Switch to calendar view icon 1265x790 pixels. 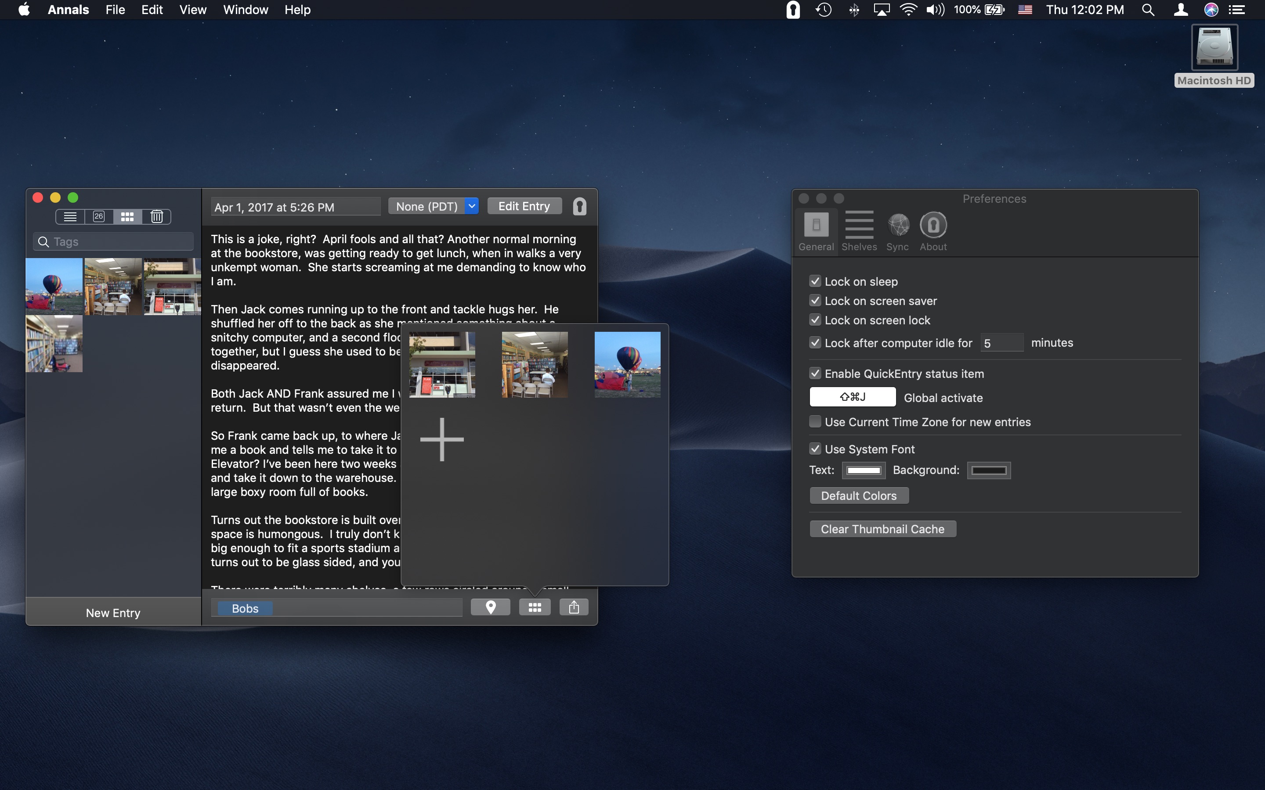point(99,216)
